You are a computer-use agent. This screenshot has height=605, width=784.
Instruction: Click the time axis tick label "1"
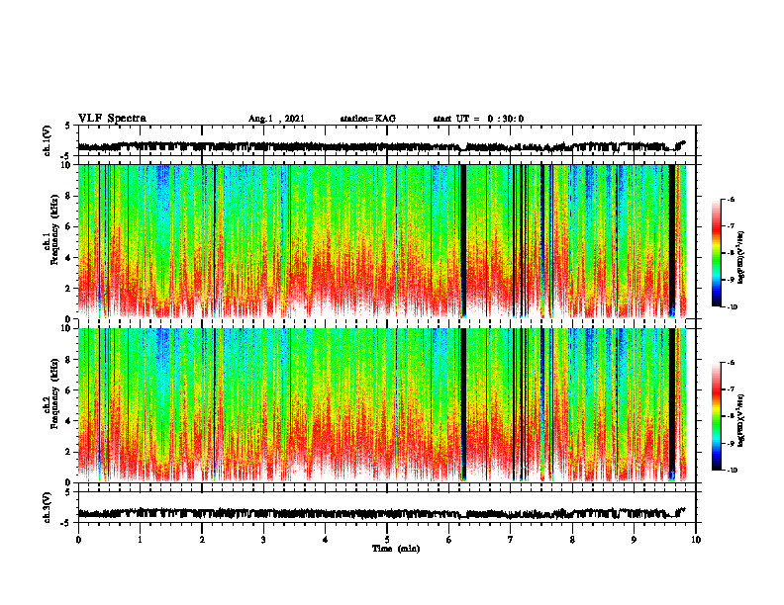click(140, 540)
